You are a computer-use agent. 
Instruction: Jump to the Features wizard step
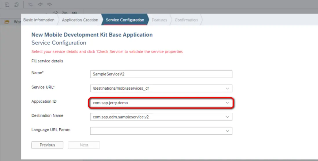(159, 20)
